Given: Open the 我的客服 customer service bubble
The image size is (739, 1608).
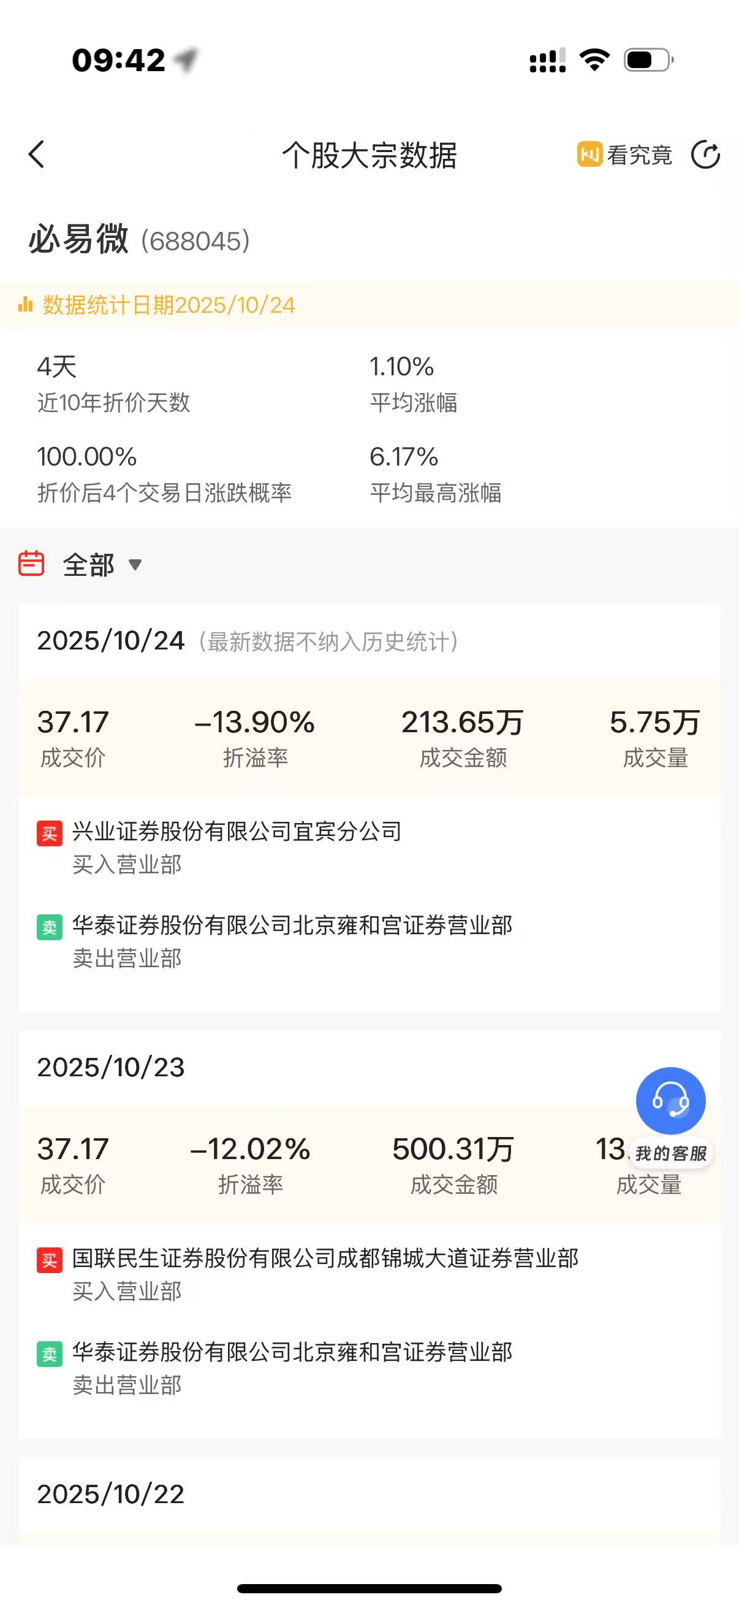Looking at the screenshot, I should click(x=670, y=1117).
